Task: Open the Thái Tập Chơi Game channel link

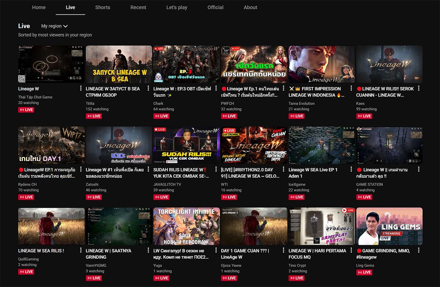Action: [35, 97]
